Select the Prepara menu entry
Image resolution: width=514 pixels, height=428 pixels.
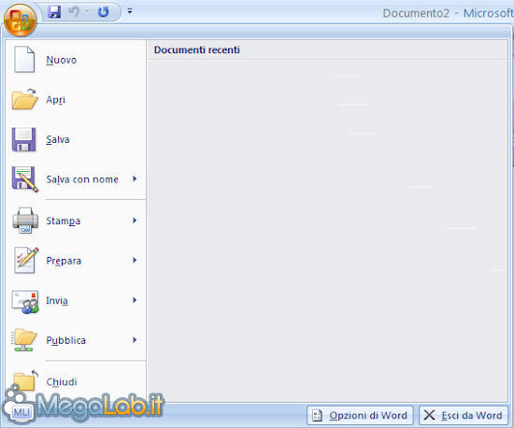click(x=76, y=261)
